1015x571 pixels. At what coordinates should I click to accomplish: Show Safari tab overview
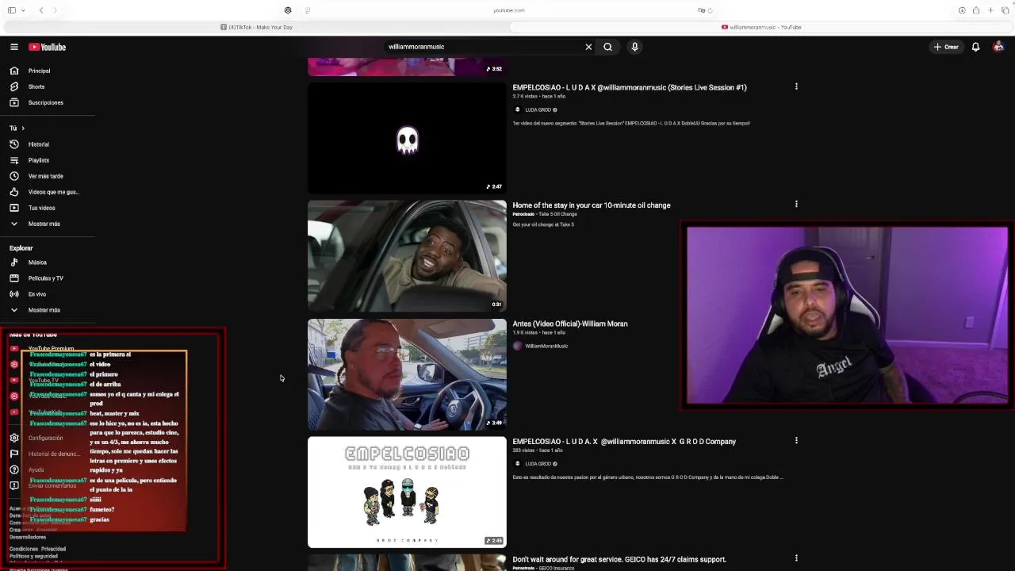(1005, 10)
